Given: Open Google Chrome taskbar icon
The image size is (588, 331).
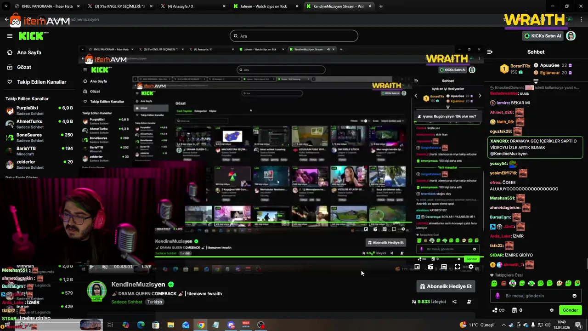Looking at the screenshot, I should point(201,325).
